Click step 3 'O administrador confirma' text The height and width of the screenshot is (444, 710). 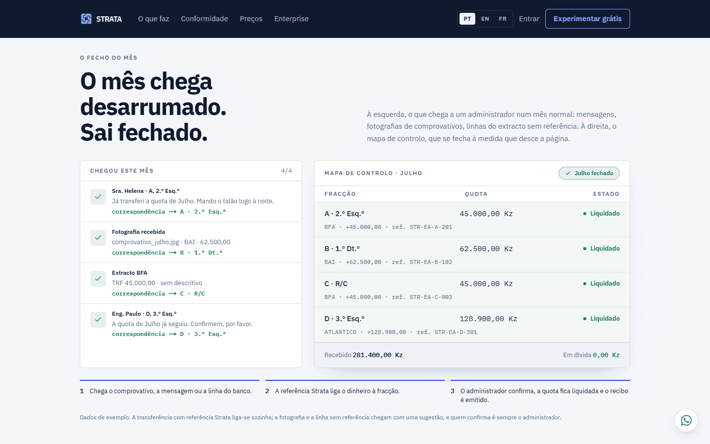click(x=544, y=396)
